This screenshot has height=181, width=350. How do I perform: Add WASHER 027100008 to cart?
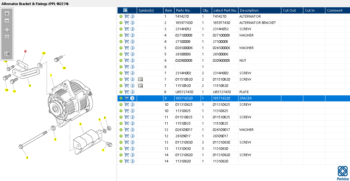coord(127,35)
